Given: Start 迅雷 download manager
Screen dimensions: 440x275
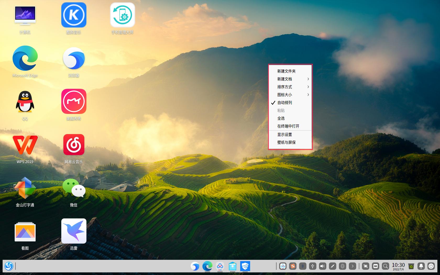Looking at the screenshot, I should 74,231.
